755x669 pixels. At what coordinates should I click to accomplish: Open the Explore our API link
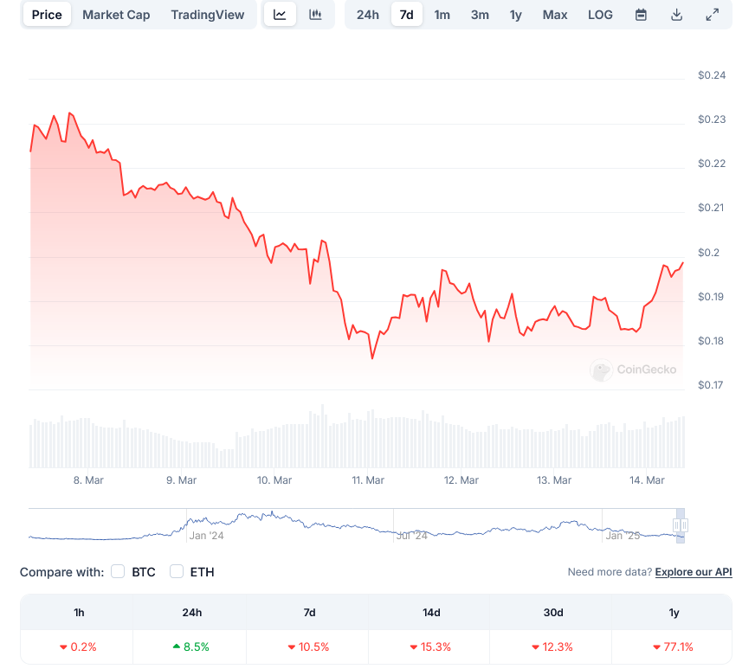point(694,572)
